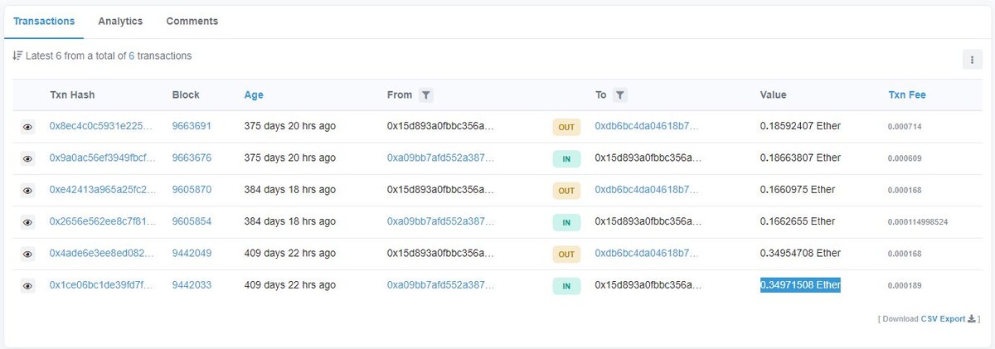This screenshot has width=995, height=349.
Task: Preview transaction 0x1ce06bc1de39fd7f with eye icon
Action: 27,286
